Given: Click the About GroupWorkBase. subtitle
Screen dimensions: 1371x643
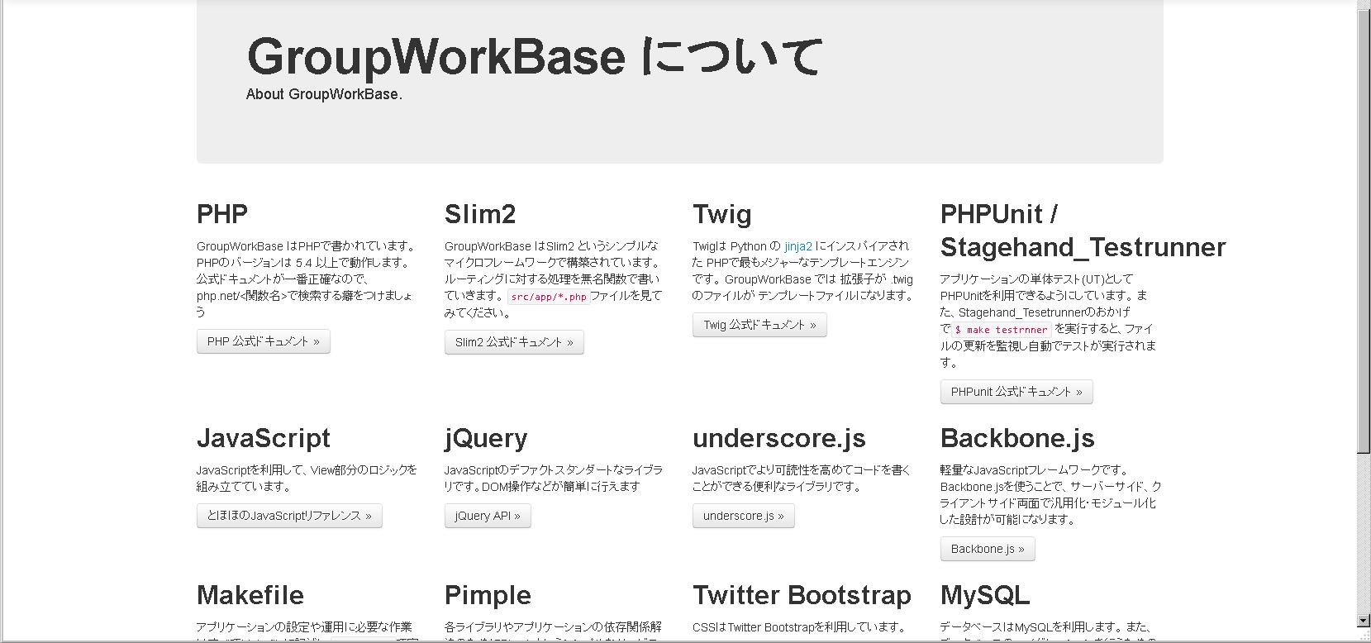Looking at the screenshot, I should 324,94.
